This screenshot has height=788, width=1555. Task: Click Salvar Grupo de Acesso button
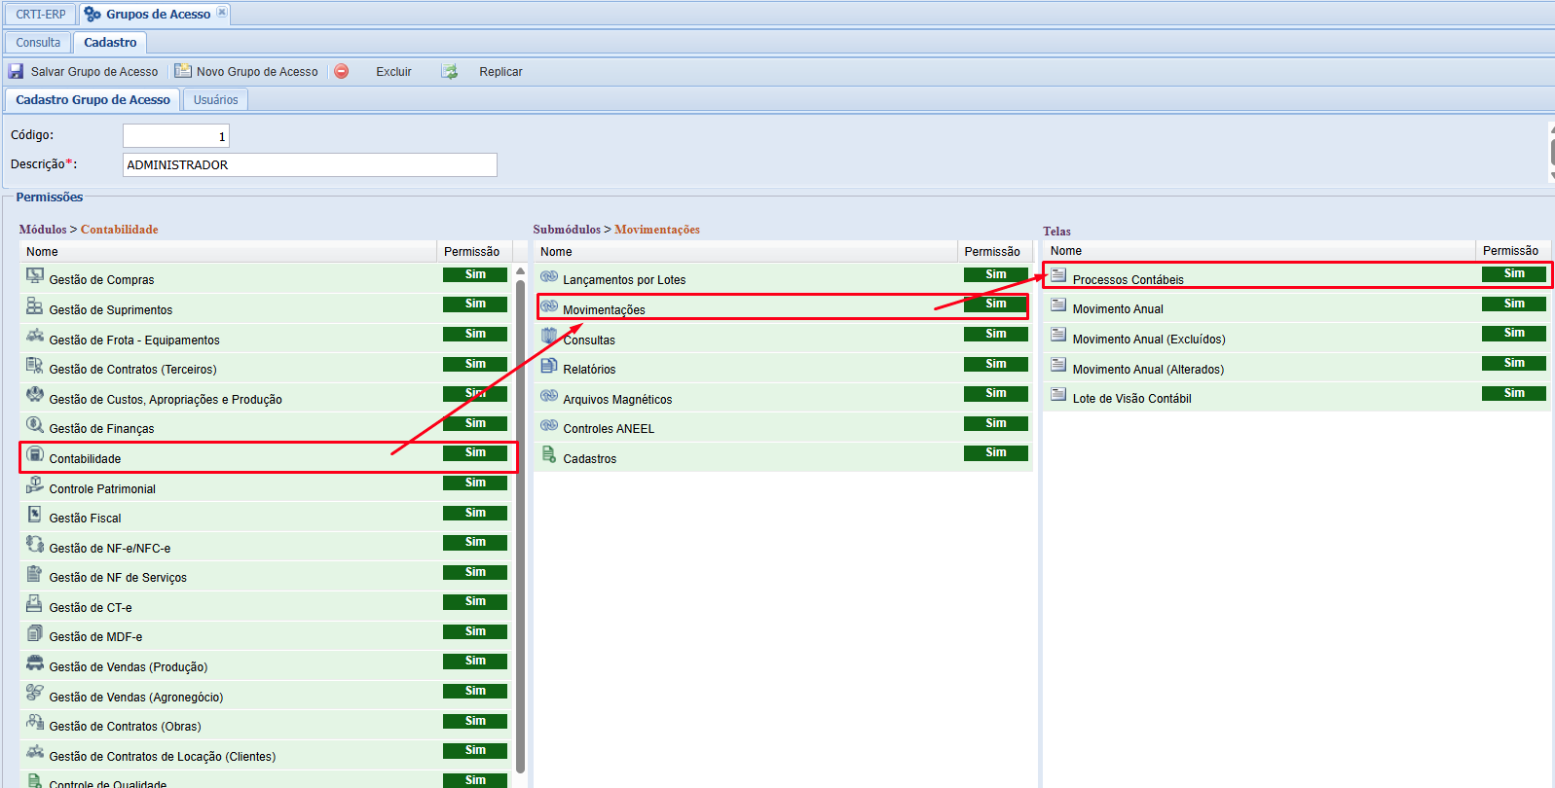(x=84, y=72)
